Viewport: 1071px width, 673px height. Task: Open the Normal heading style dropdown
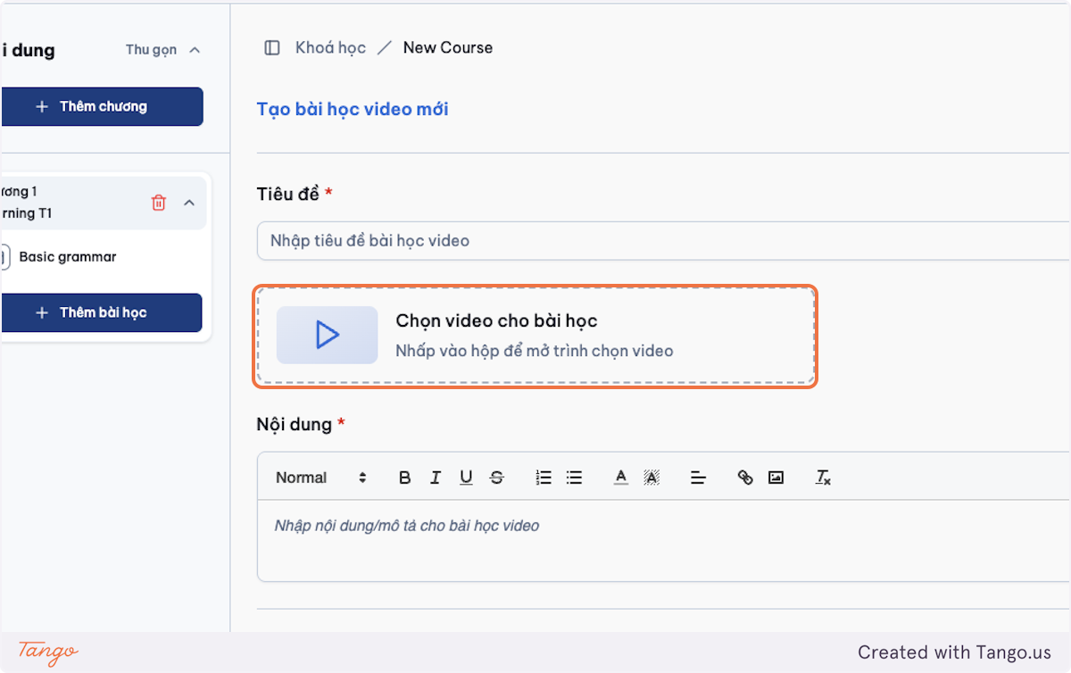[x=321, y=478]
